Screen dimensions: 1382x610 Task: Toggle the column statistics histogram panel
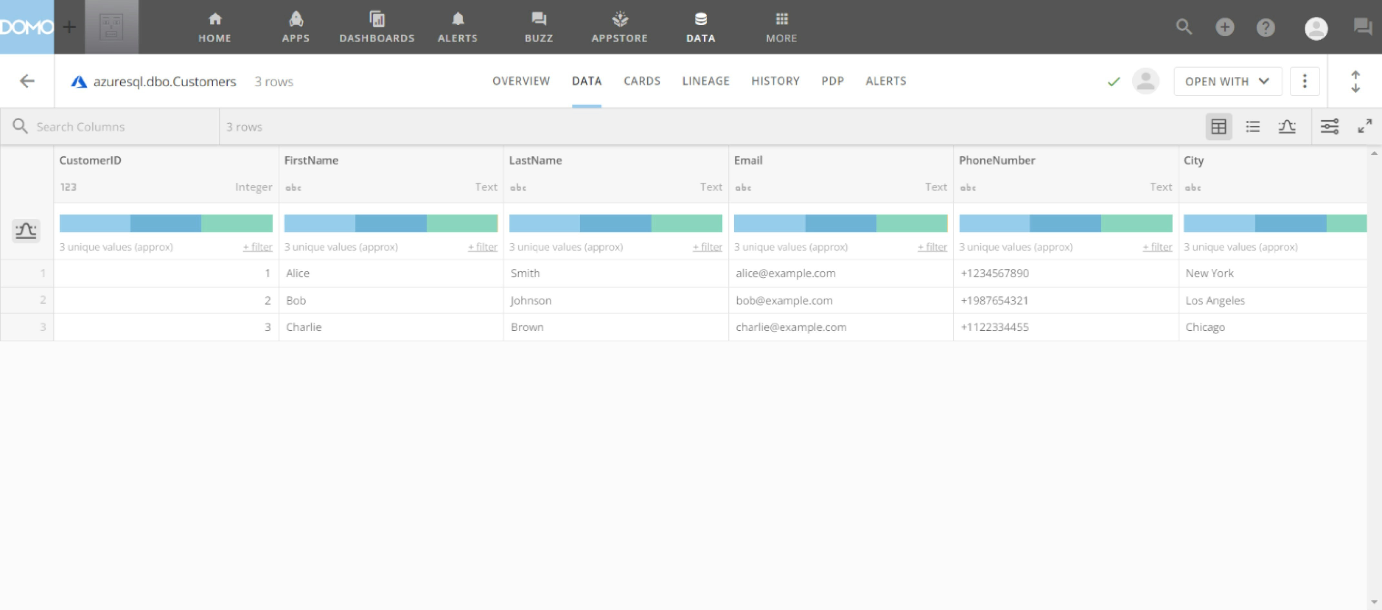[x=26, y=231]
